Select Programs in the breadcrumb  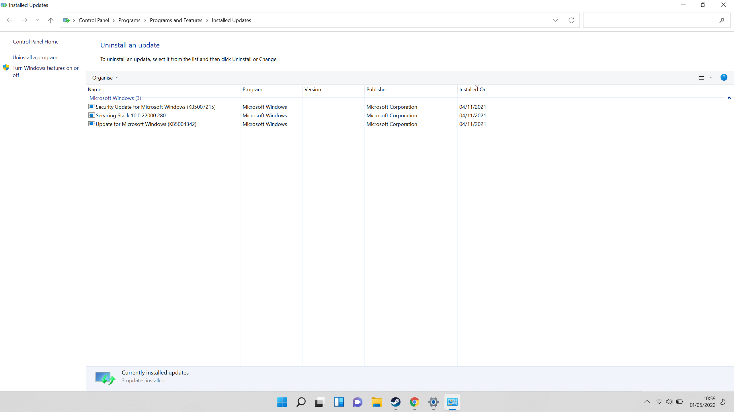tap(129, 20)
